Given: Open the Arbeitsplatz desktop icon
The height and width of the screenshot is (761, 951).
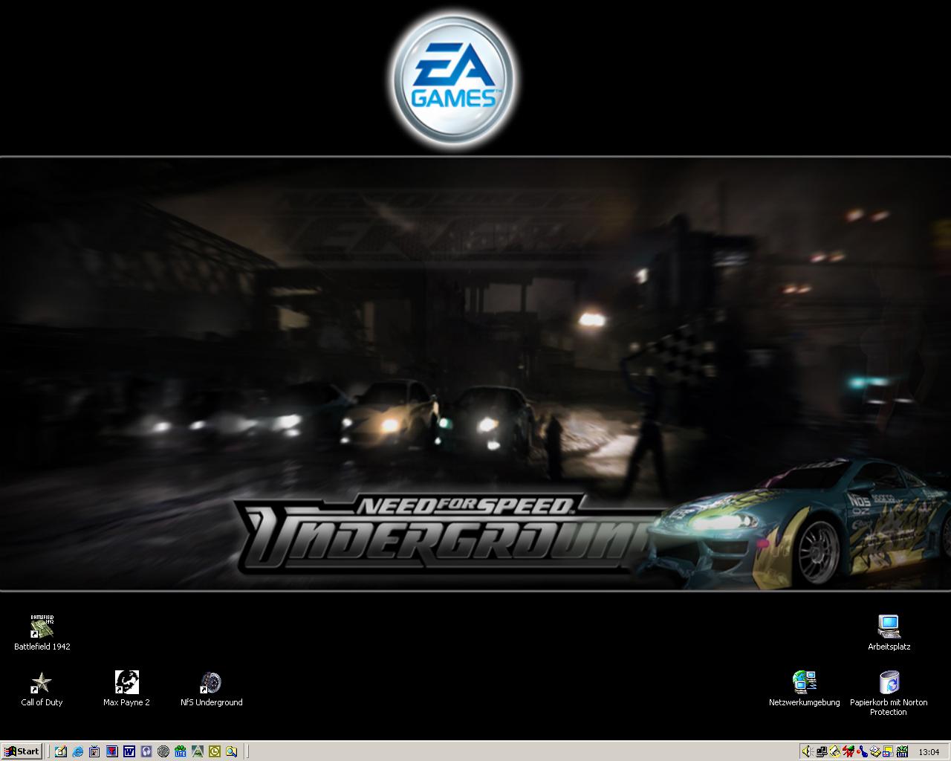Looking at the screenshot, I should point(889,628).
